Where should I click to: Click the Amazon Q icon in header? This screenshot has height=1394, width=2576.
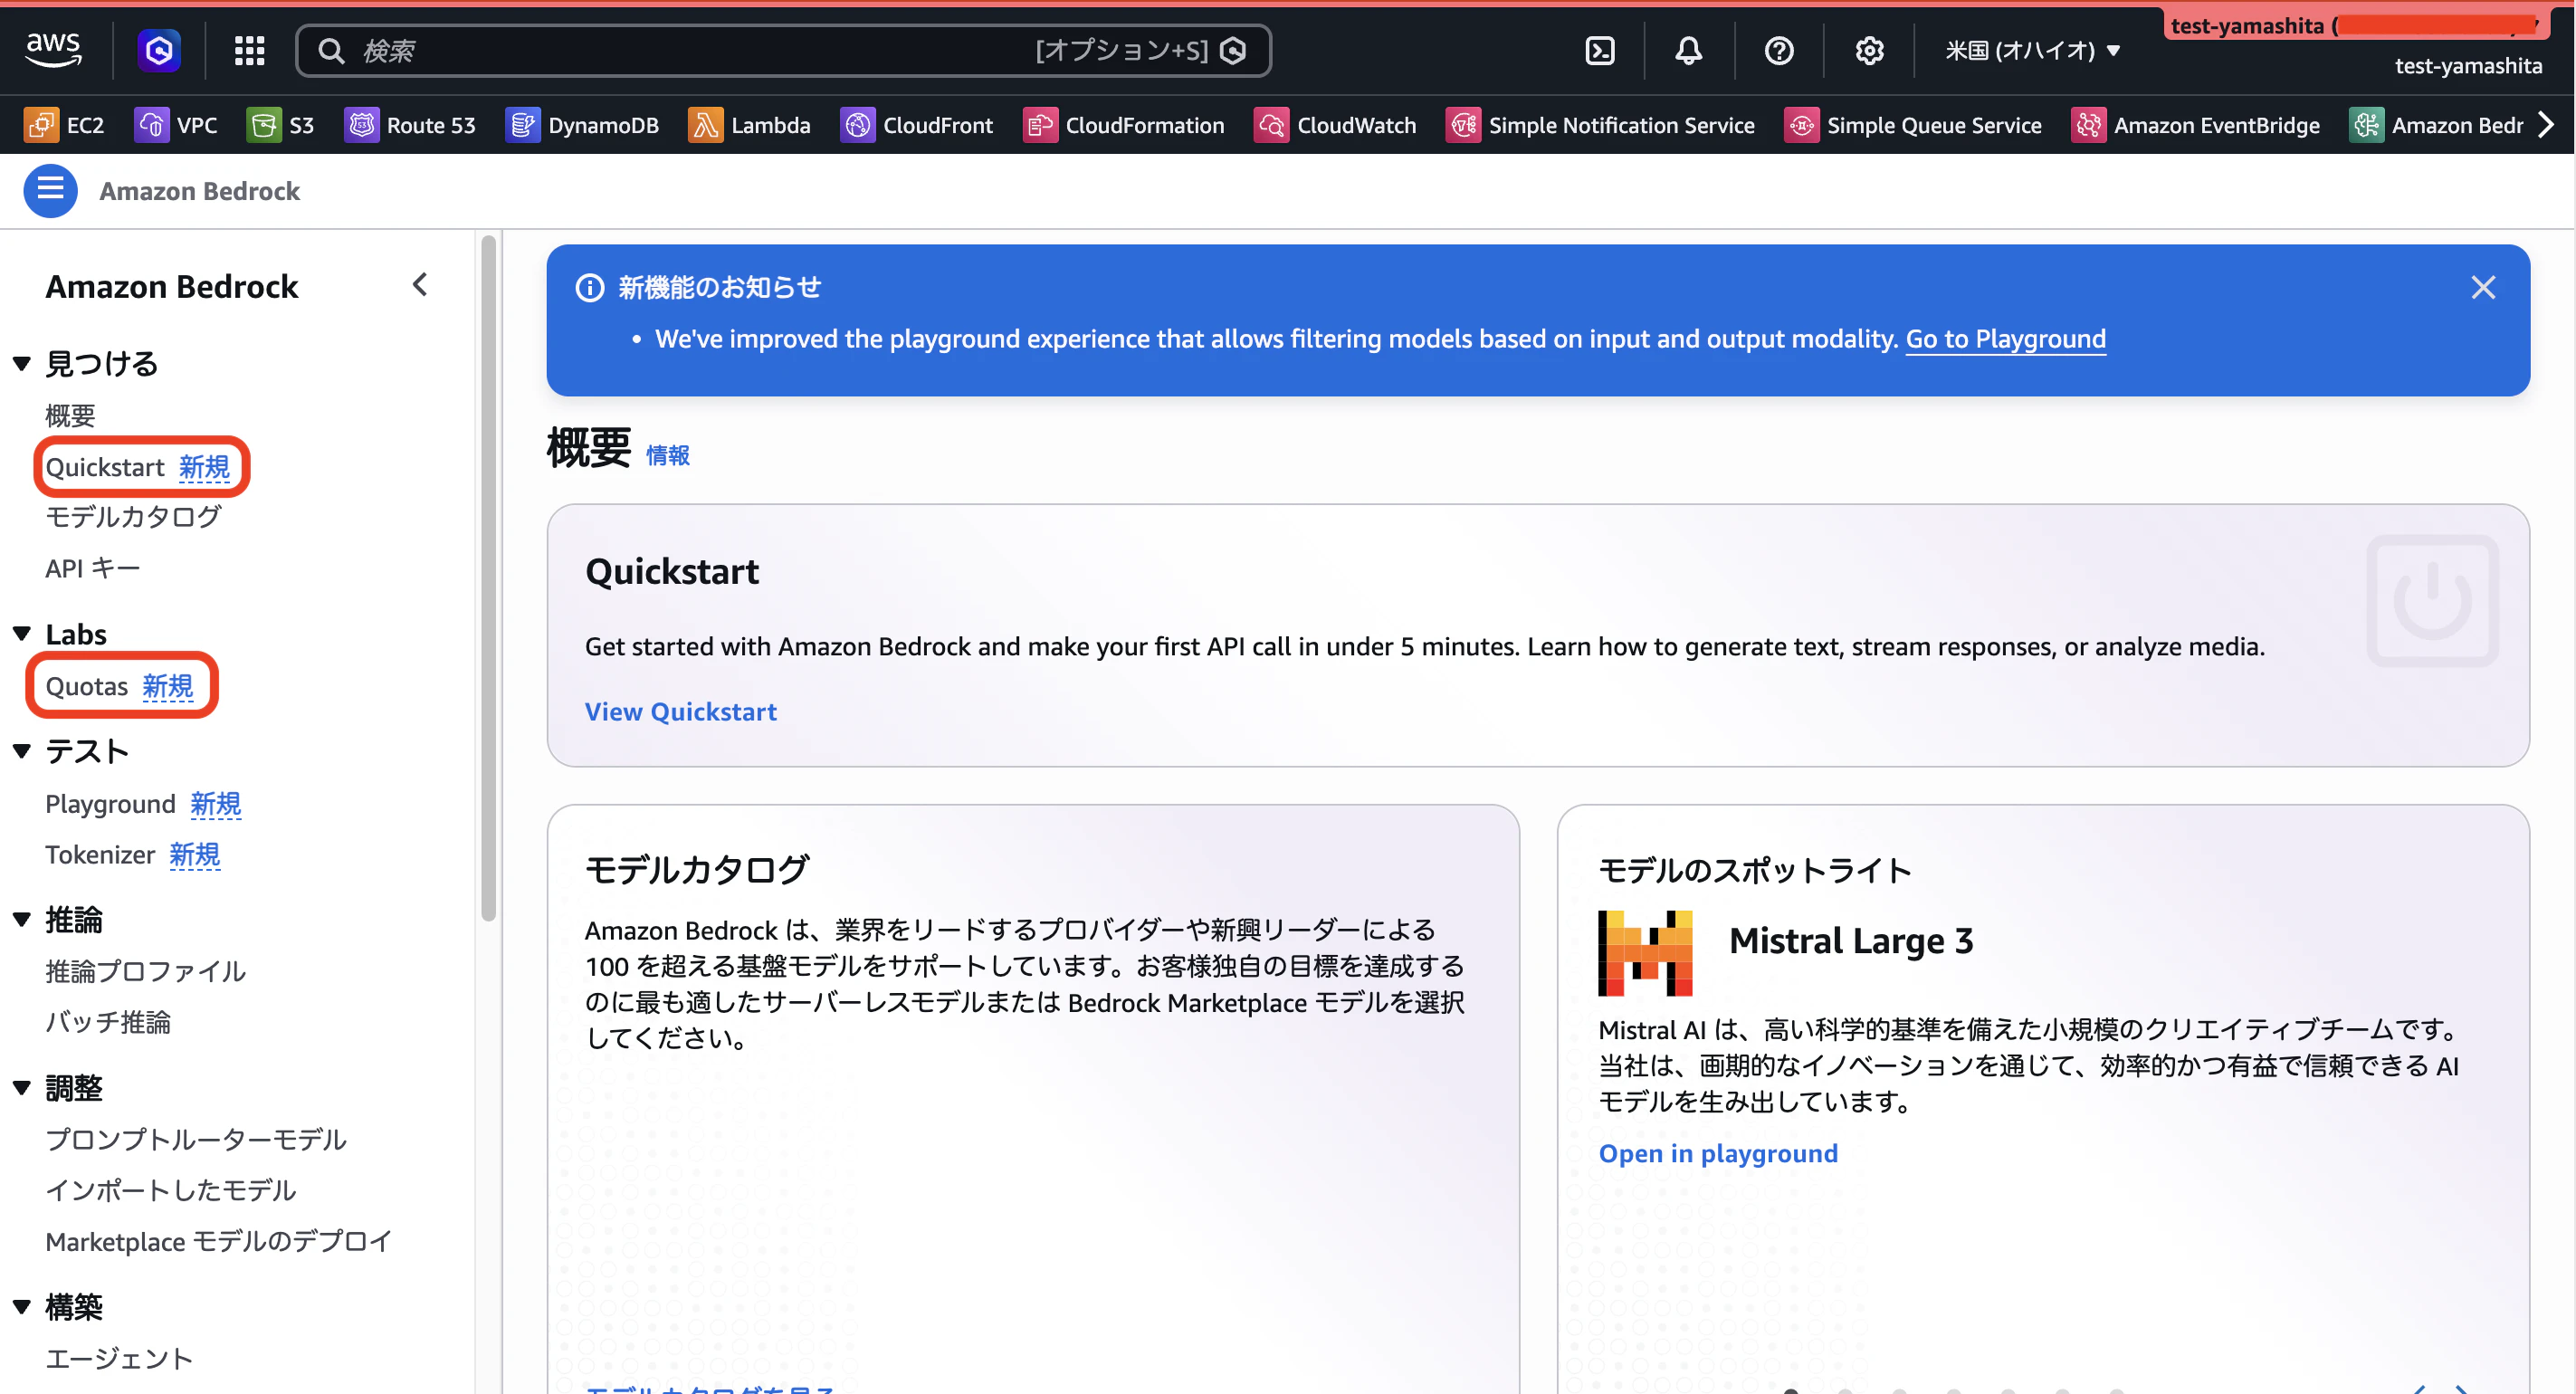pos(159,50)
